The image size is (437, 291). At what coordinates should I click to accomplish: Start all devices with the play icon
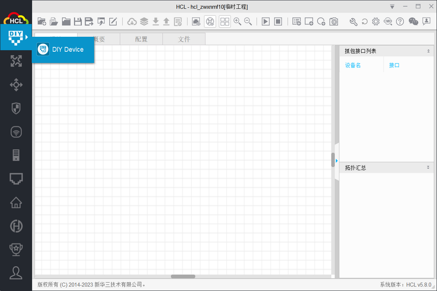click(265, 21)
